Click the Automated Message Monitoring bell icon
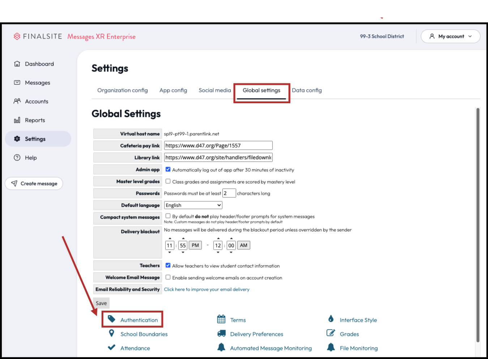Viewport: 488px width, 359px height. [x=221, y=347]
